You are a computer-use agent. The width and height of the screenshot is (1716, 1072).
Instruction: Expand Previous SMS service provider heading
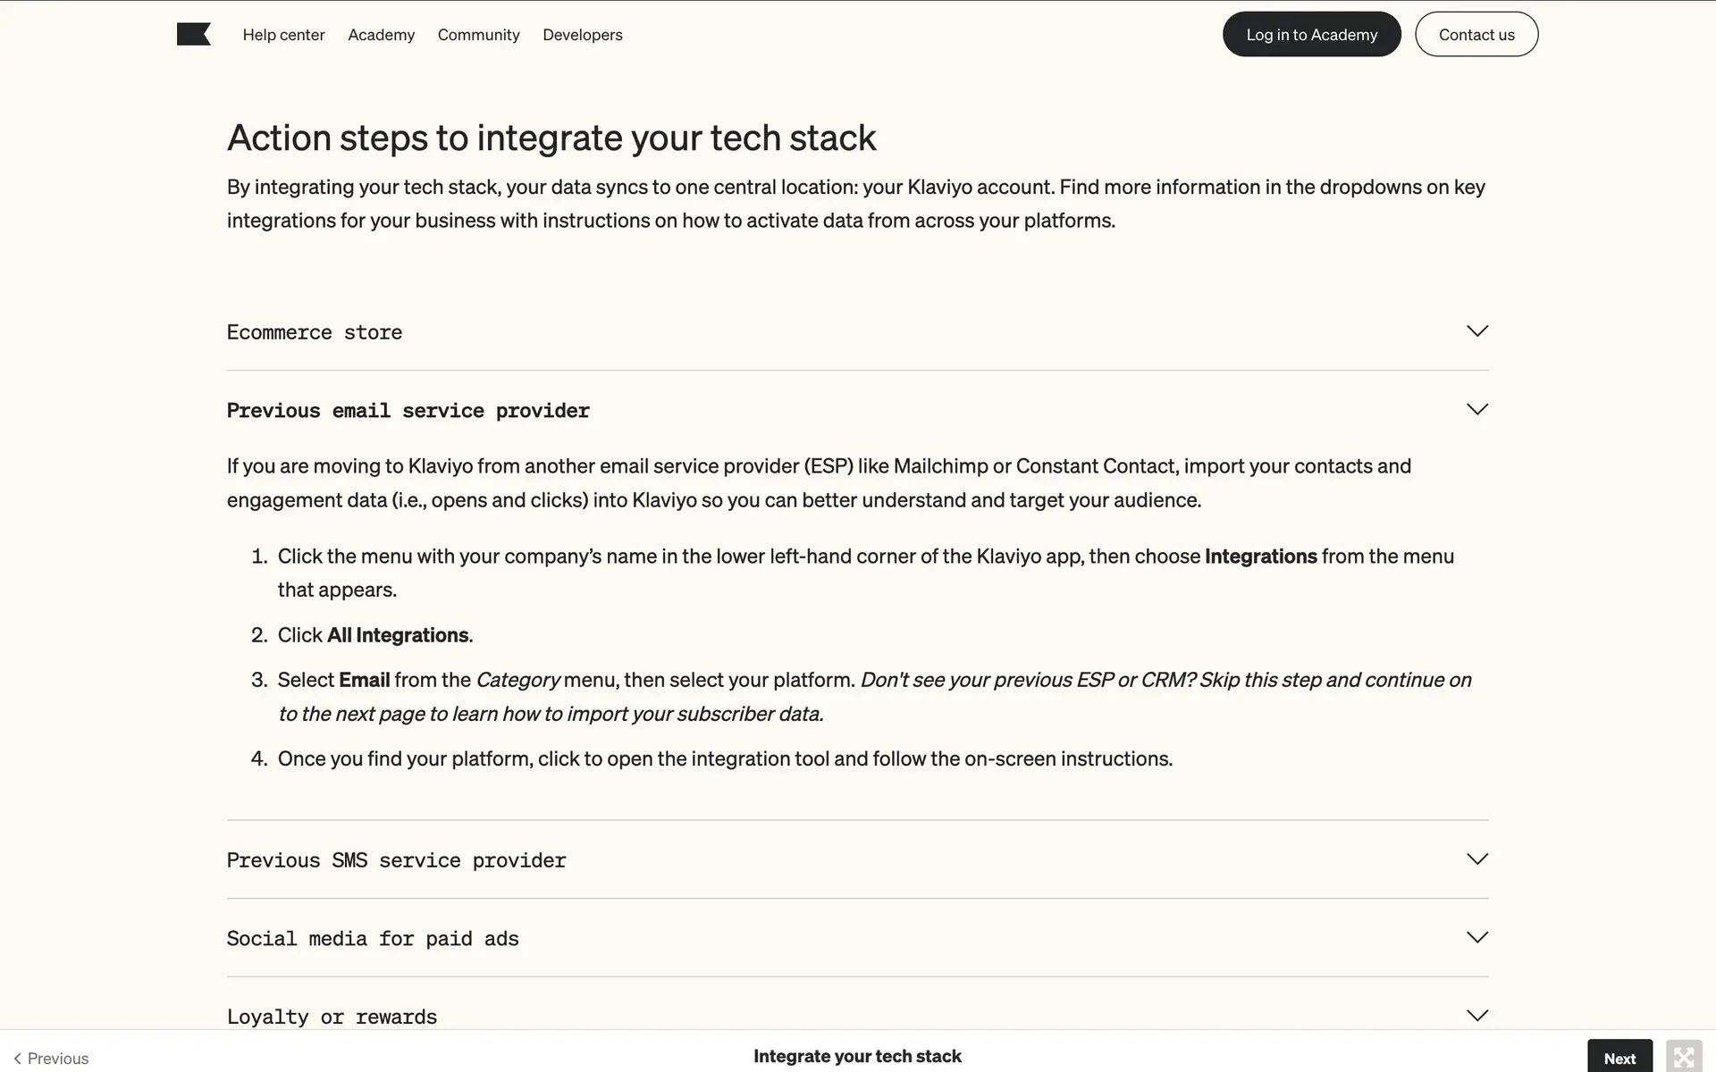pos(396,860)
